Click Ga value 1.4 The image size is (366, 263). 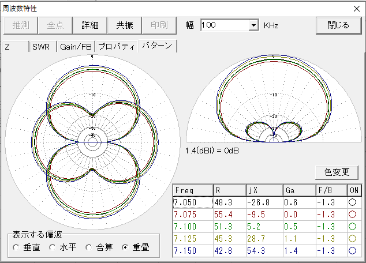(300, 251)
